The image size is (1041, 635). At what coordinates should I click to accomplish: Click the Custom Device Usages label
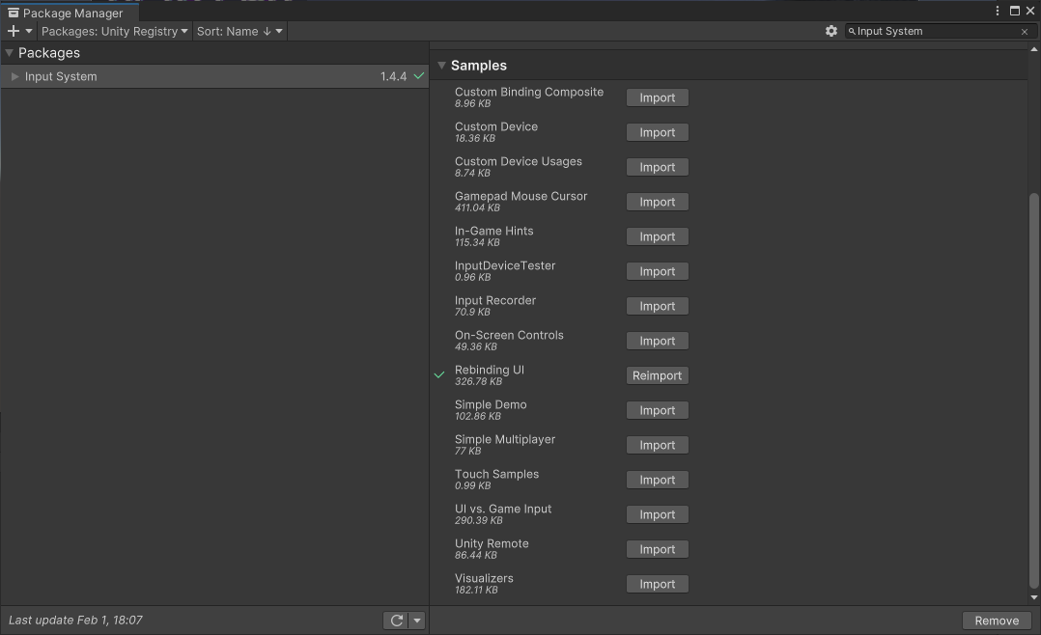tap(519, 161)
